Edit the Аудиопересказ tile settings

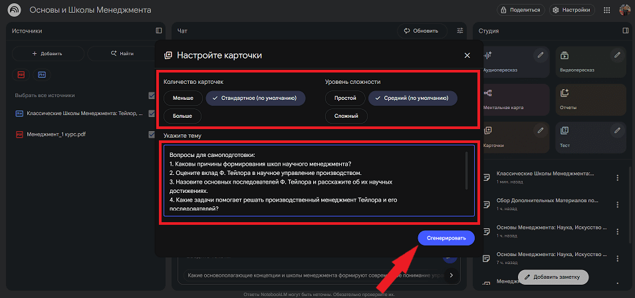[x=540, y=55]
